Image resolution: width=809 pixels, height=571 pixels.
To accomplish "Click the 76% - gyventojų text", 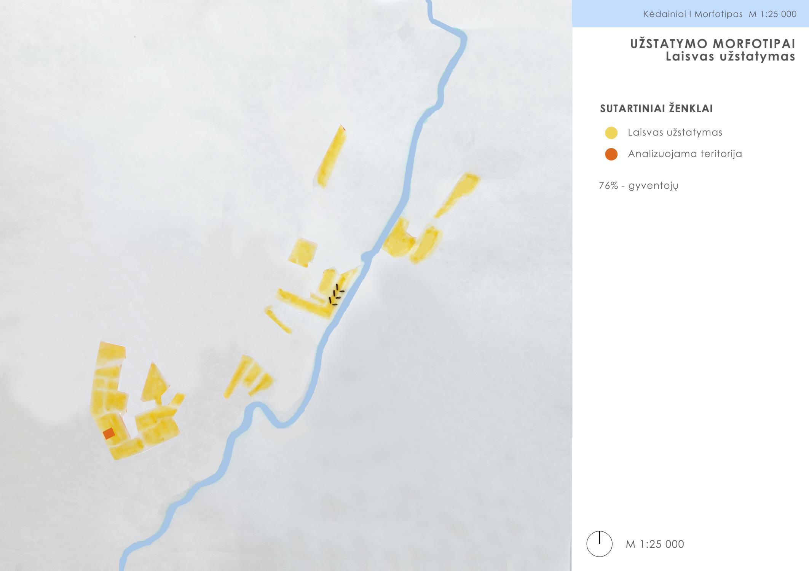I will point(638,186).
